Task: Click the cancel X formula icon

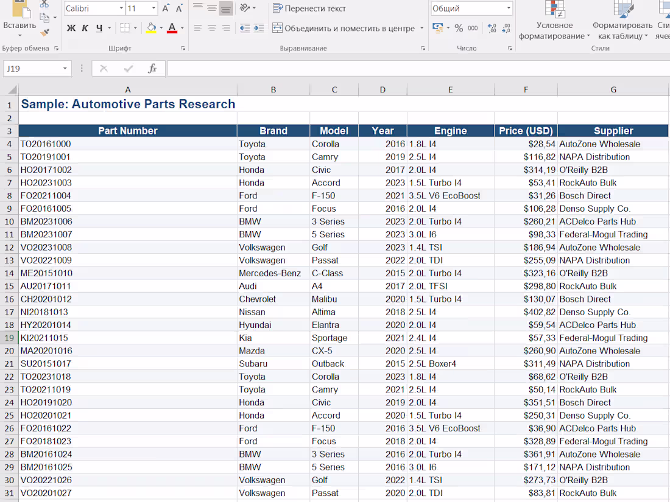Action: pos(104,69)
